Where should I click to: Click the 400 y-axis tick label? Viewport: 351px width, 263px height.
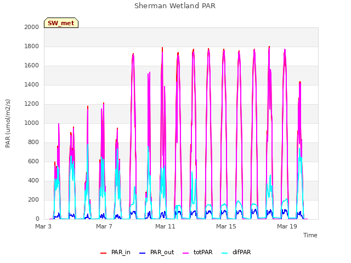click(x=33, y=180)
